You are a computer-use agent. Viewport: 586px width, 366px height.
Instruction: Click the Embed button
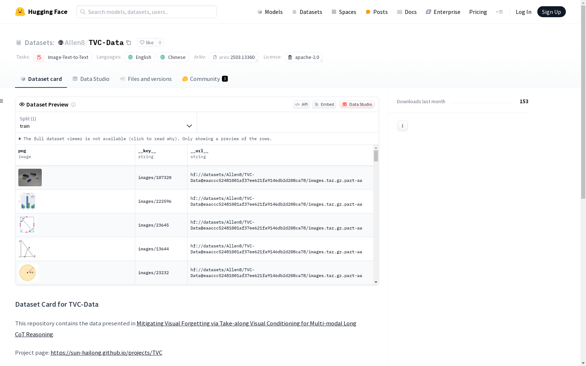click(324, 104)
